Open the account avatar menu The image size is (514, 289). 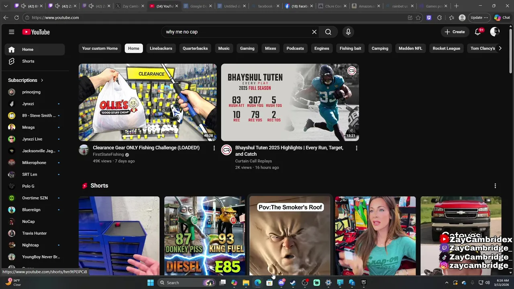tap(495, 32)
